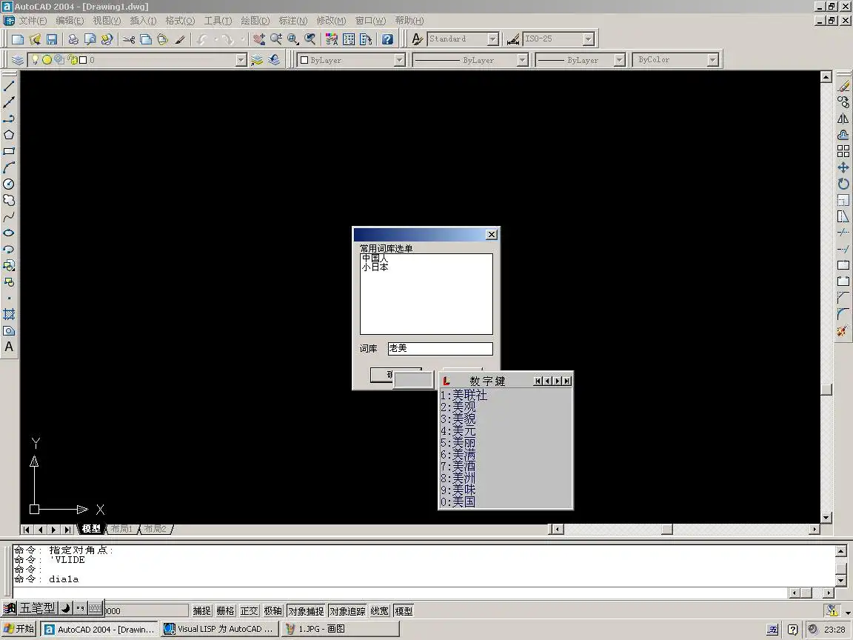Toggle 线宽 lineweight display
Image resolution: width=853 pixels, height=640 pixels.
tap(380, 611)
